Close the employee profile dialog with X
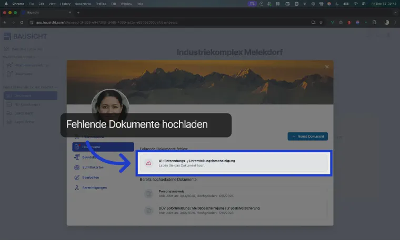This screenshot has width=400, height=240. point(327,67)
